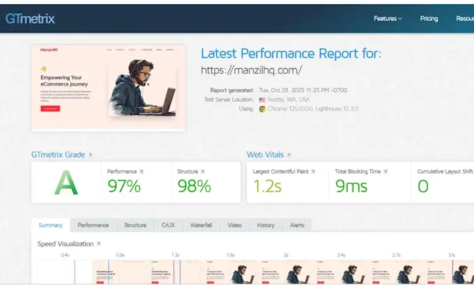Click the 1.2s Largest Contentful Paint value

(x=268, y=186)
